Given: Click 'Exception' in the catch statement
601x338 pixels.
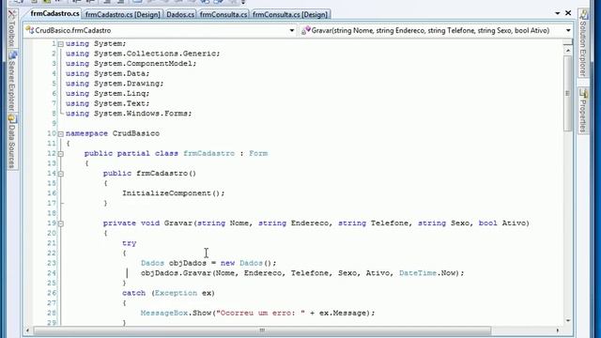Looking at the screenshot, I should tap(176, 293).
